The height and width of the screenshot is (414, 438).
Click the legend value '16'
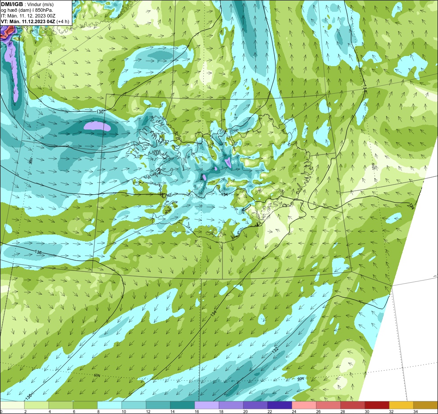(197, 411)
